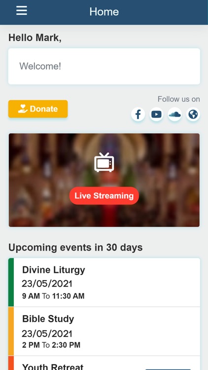The width and height of the screenshot is (208, 370).
Task: Select the Upcoming events in 30 days heading
Action: (x=75, y=248)
